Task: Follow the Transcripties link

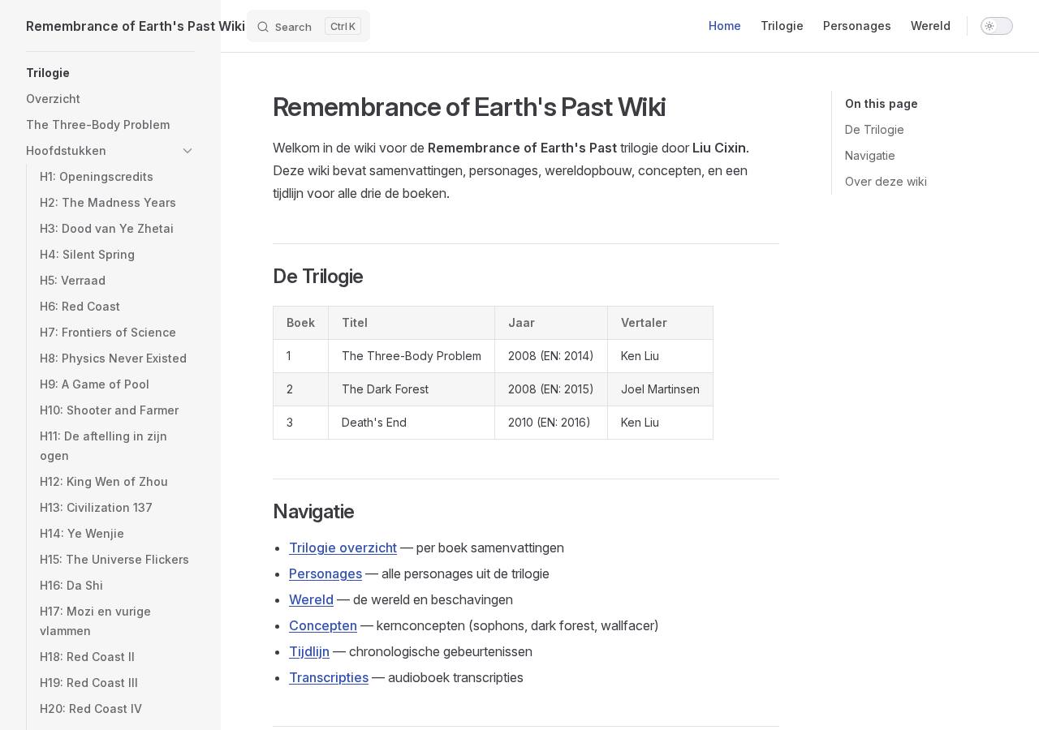Action: click(329, 677)
